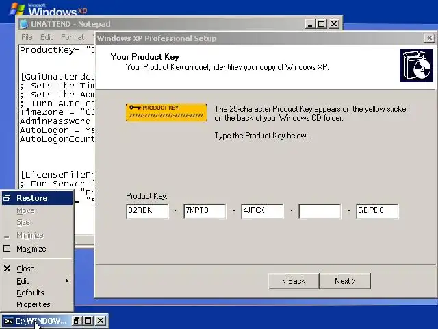Focus the second product key field 7KPT9
This screenshot has height=329, width=438.
tap(205, 211)
